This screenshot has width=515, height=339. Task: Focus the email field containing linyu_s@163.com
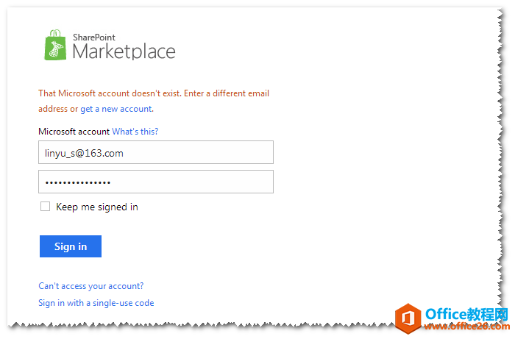[156, 153]
